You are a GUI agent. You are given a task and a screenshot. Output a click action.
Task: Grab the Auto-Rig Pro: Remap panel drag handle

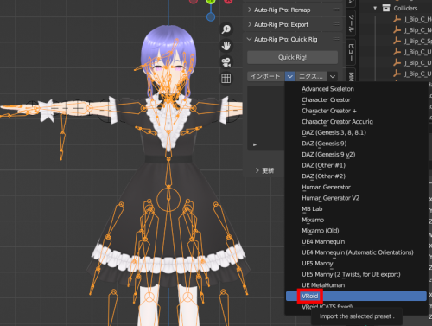pos(336,10)
